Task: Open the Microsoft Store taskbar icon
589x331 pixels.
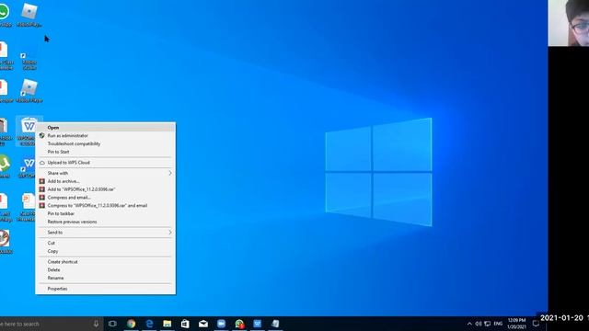Action: [185, 324]
